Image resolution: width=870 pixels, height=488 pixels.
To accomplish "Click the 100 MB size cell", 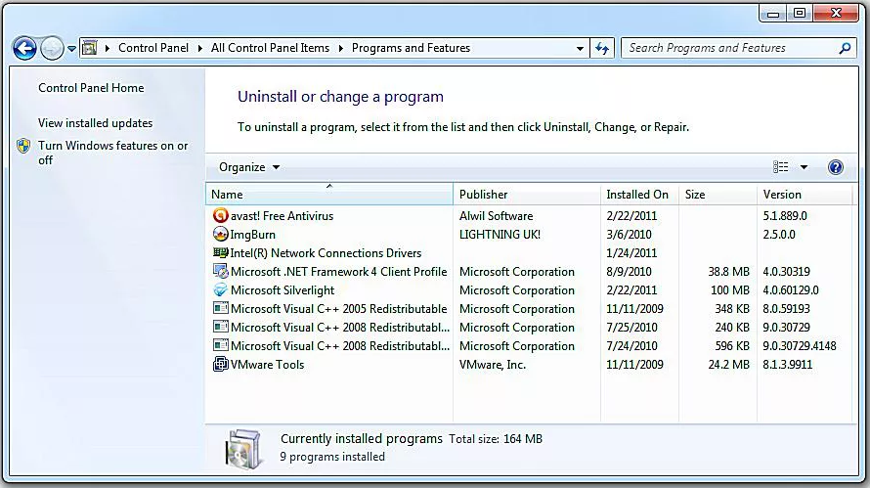I will pyautogui.click(x=730, y=290).
